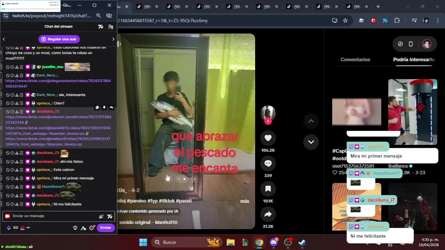Open TikTok coin icon in top pill

[x=400, y=44]
